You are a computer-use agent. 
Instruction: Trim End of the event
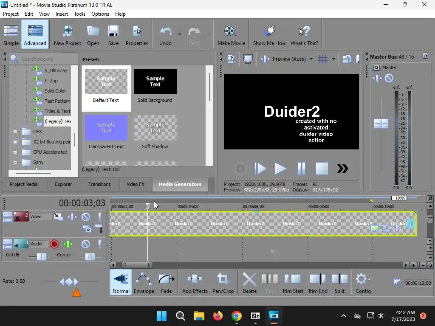point(318,283)
